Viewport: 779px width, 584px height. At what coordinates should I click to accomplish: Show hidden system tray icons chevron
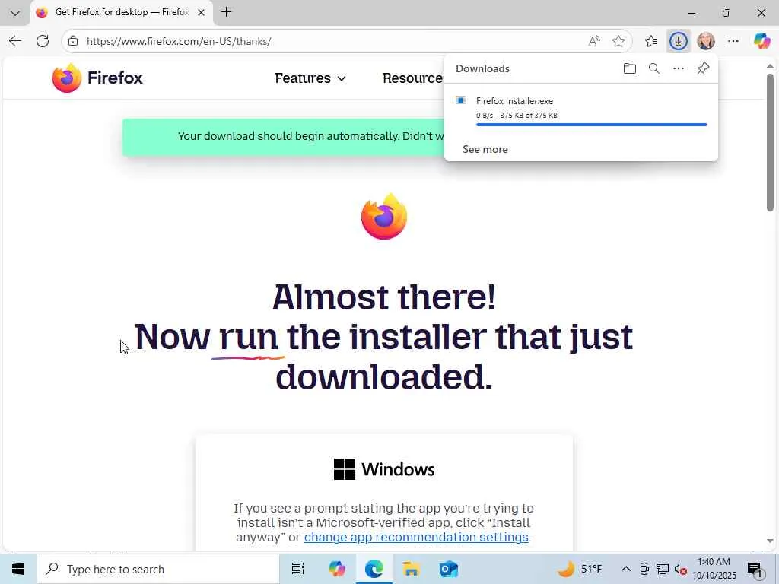click(626, 569)
